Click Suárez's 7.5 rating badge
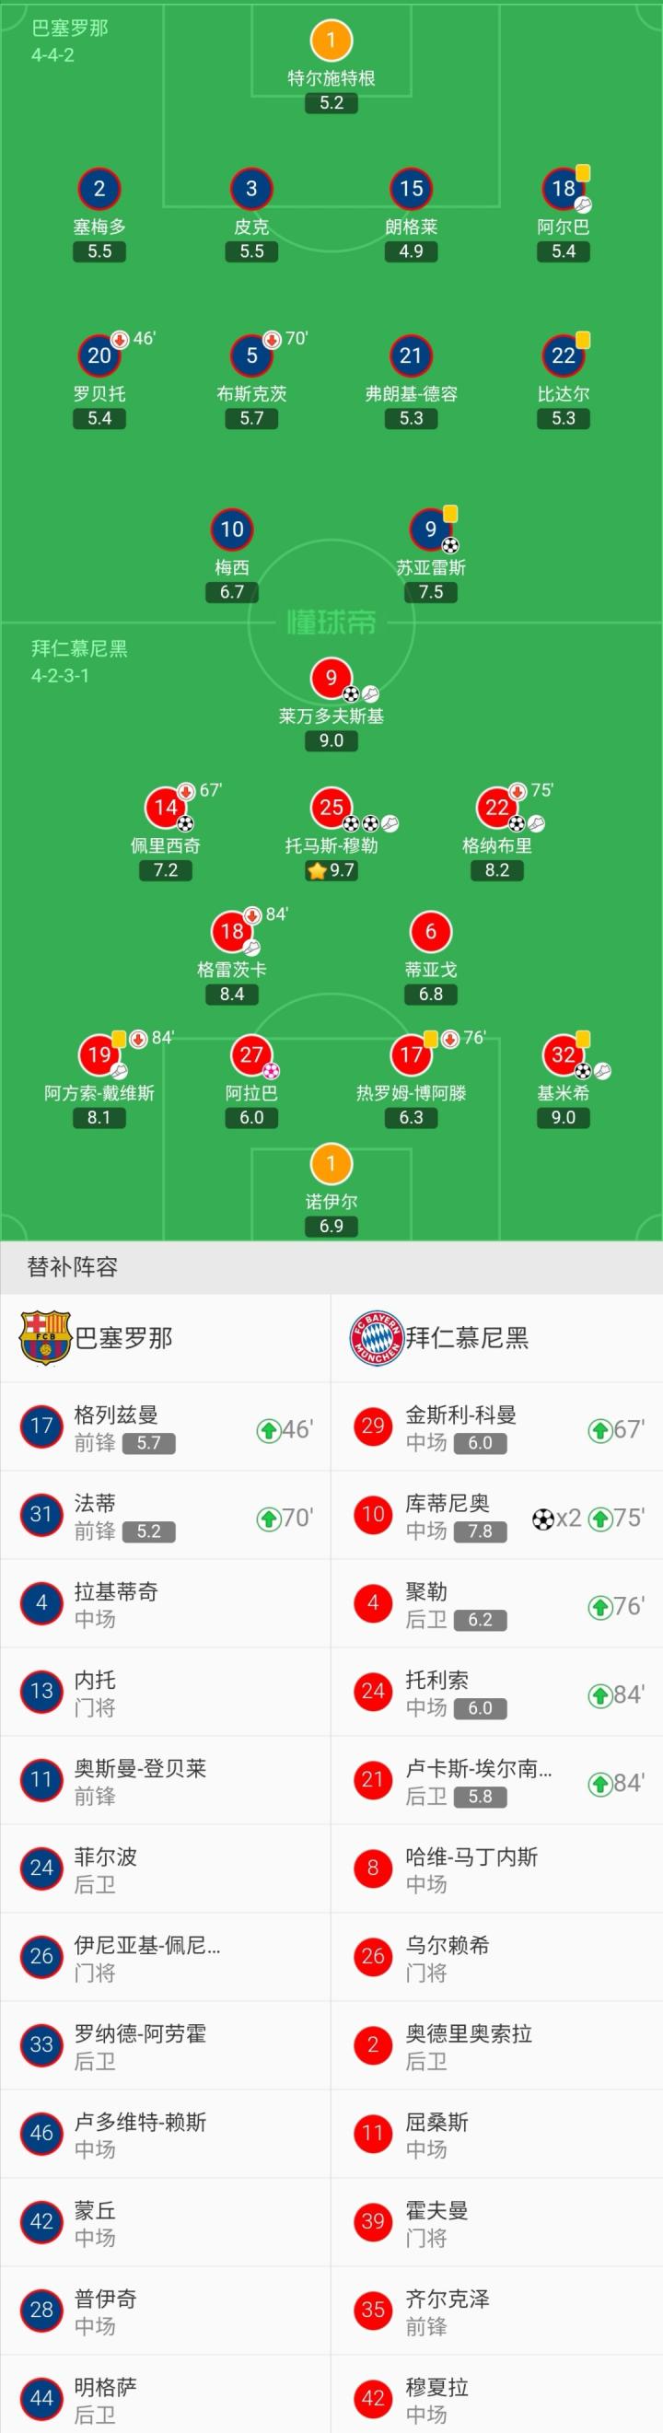Viewport: 663px width, 2433px height. click(431, 592)
